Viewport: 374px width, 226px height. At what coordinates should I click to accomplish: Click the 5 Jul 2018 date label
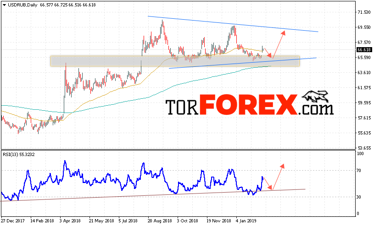(x=129, y=221)
